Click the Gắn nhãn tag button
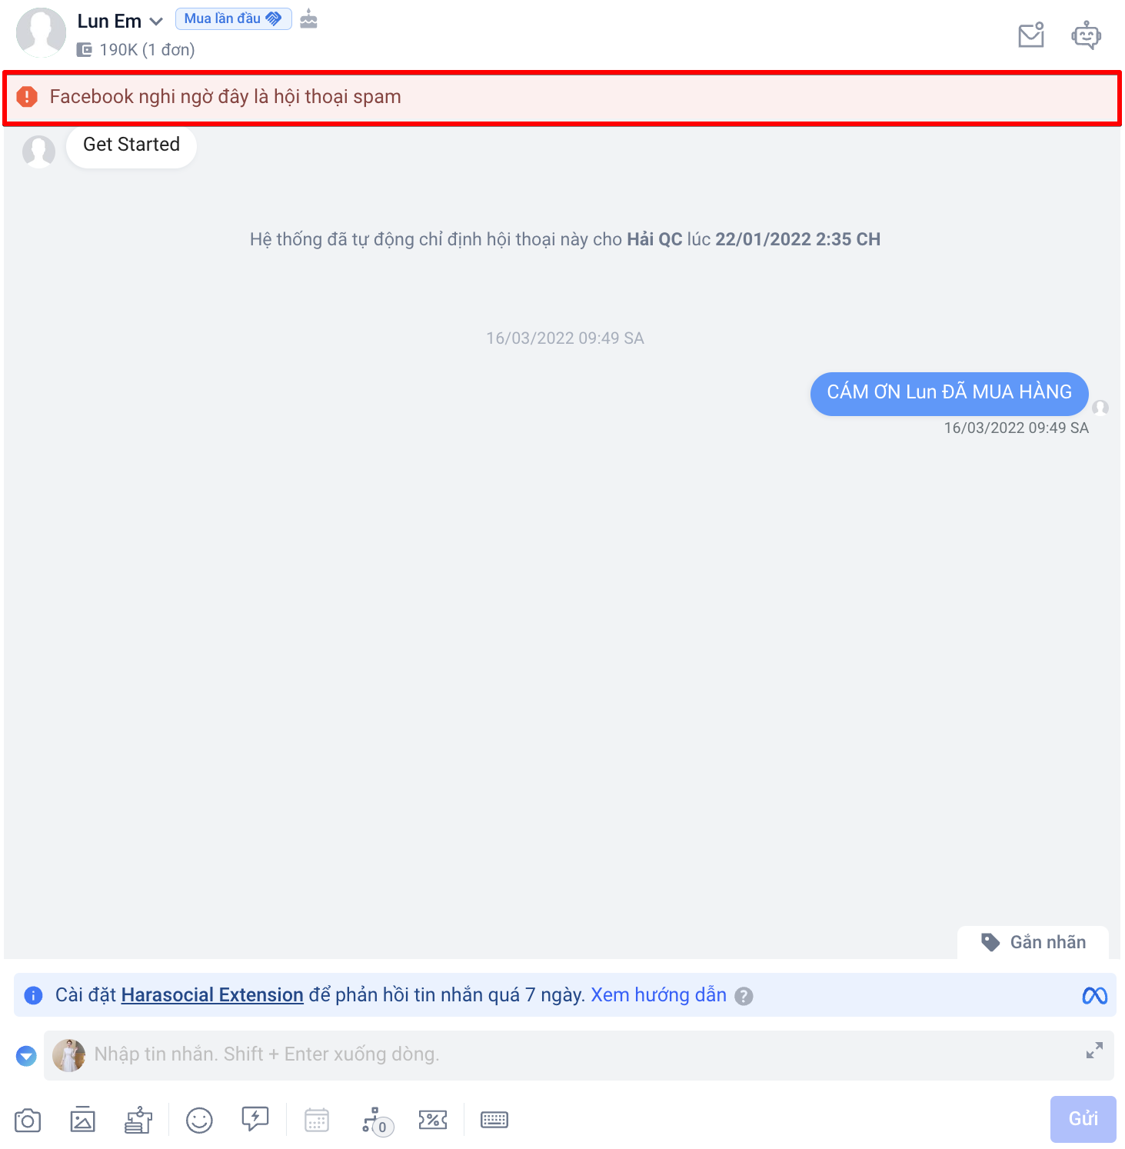Screen dimensions: 1125x1149 (x=1033, y=943)
